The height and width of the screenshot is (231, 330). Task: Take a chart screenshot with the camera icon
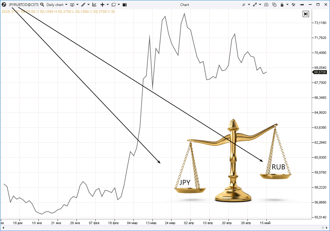[266, 4]
